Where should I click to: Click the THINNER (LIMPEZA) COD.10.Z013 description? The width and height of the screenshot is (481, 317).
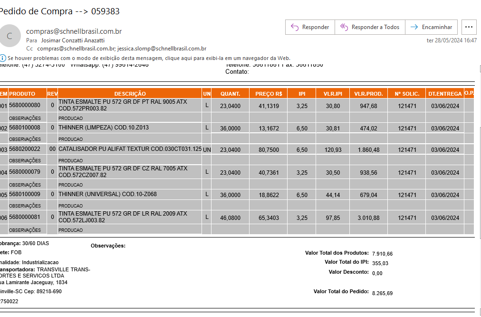click(x=103, y=128)
